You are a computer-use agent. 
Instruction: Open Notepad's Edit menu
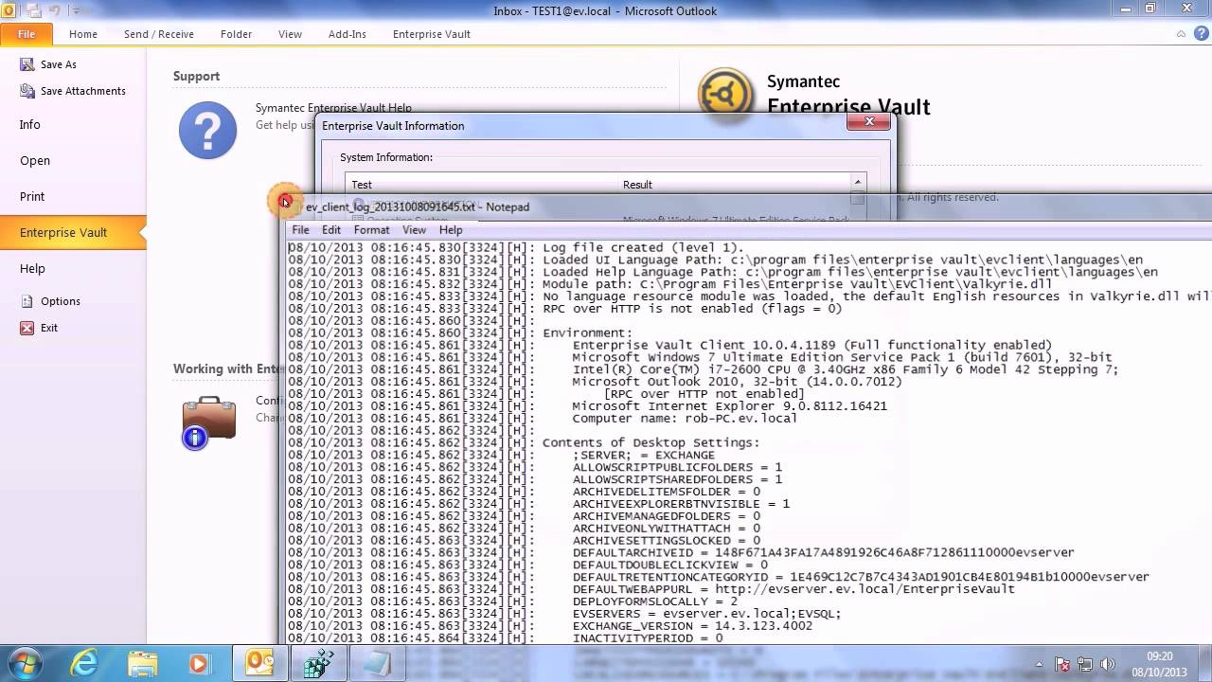[331, 229]
